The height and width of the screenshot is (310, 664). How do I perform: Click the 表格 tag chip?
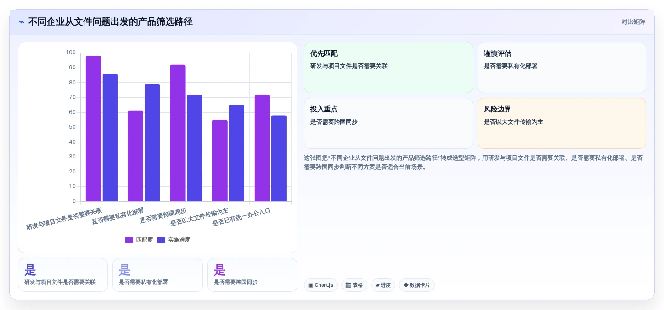(x=354, y=285)
